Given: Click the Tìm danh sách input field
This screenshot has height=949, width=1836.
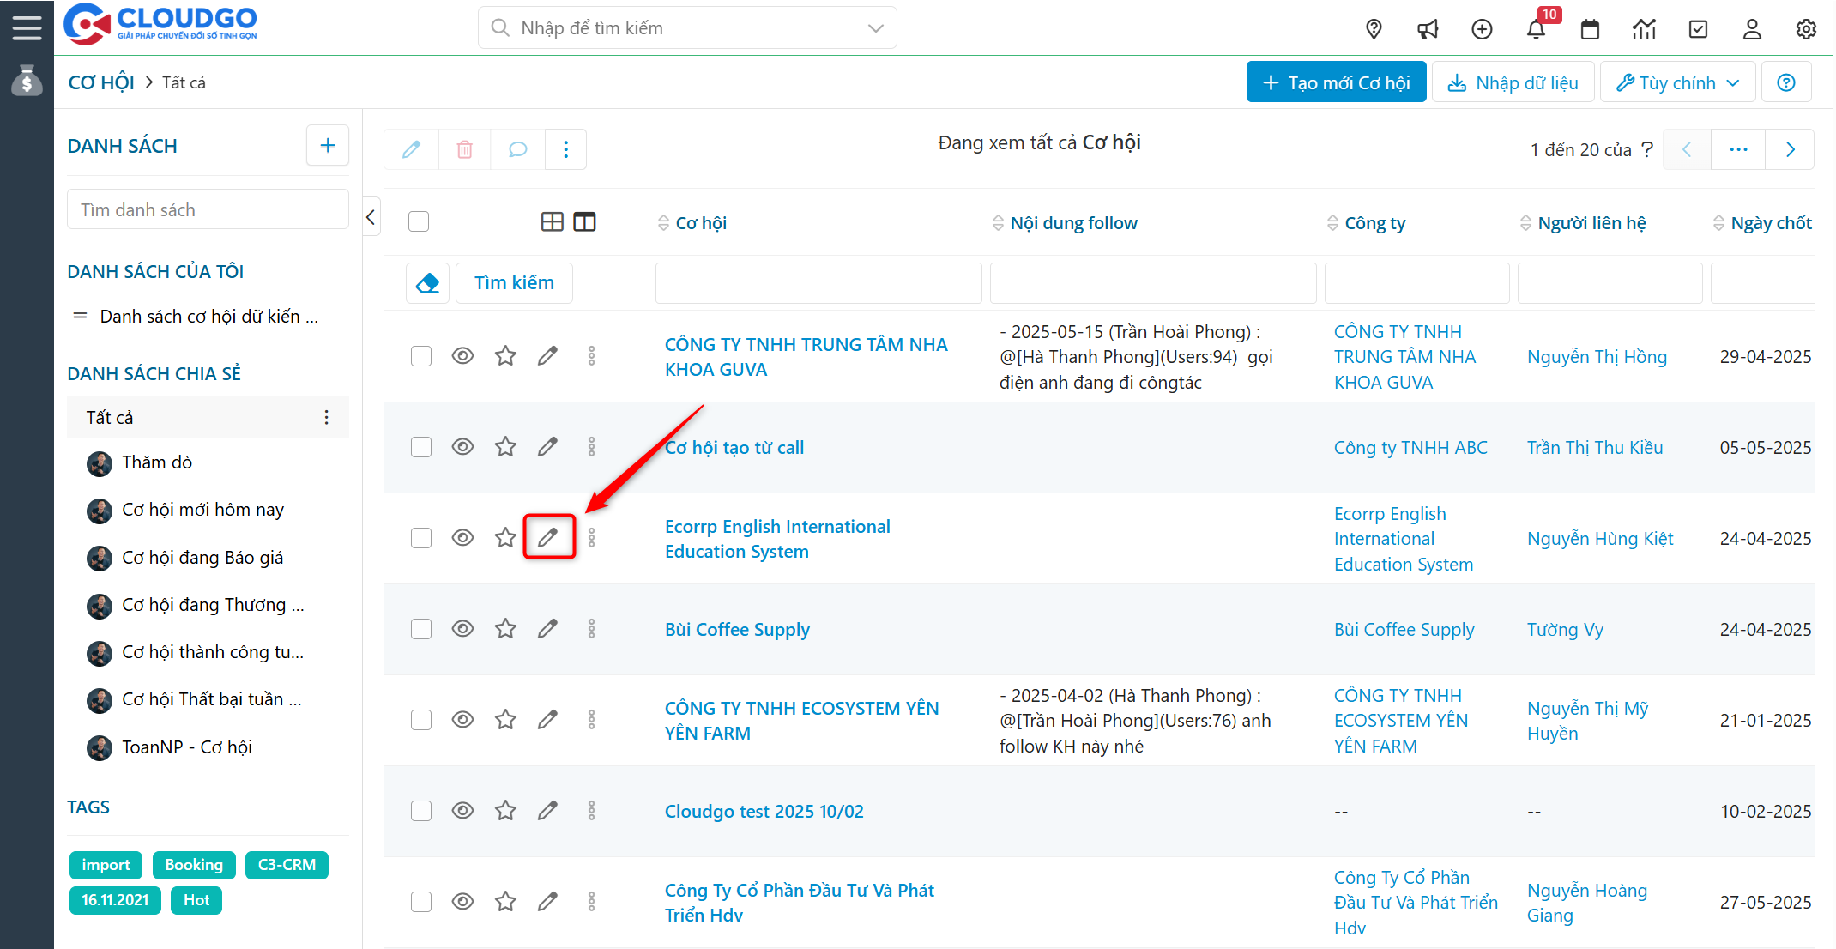Looking at the screenshot, I should pos(208,210).
